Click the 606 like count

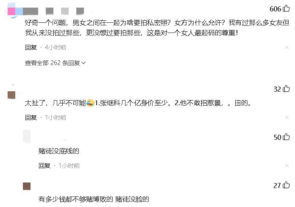(275, 9)
